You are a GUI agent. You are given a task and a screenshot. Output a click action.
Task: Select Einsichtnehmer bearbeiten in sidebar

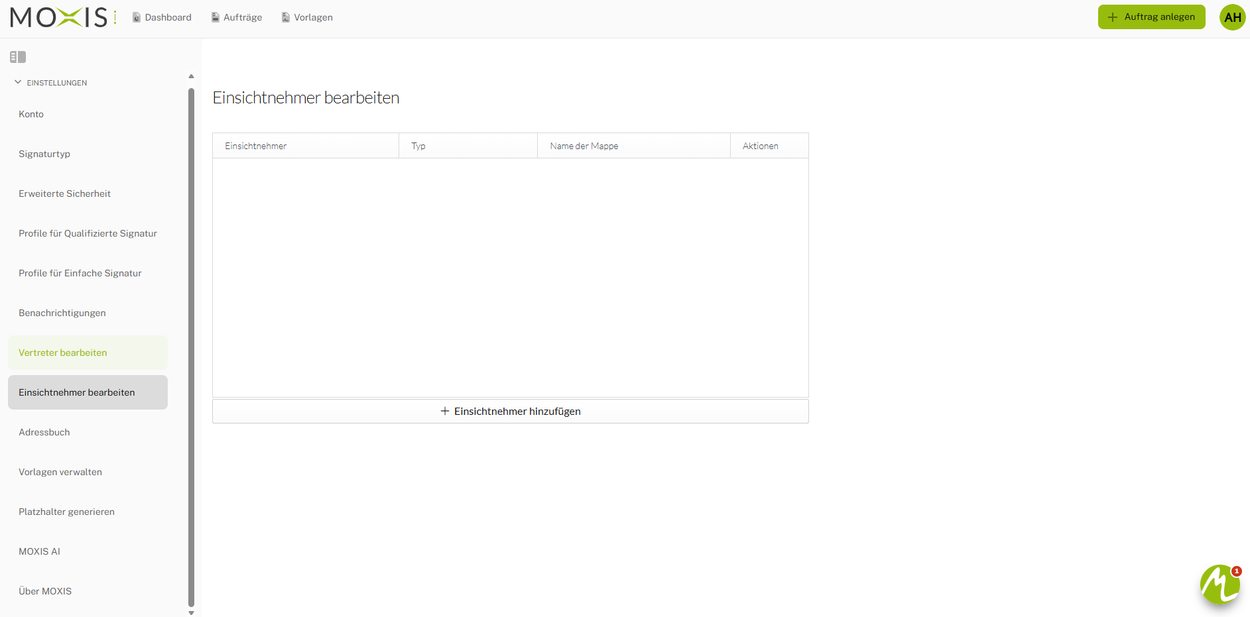pos(88,392)
